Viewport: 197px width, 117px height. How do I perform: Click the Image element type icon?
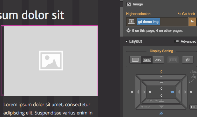pos(129,4)
